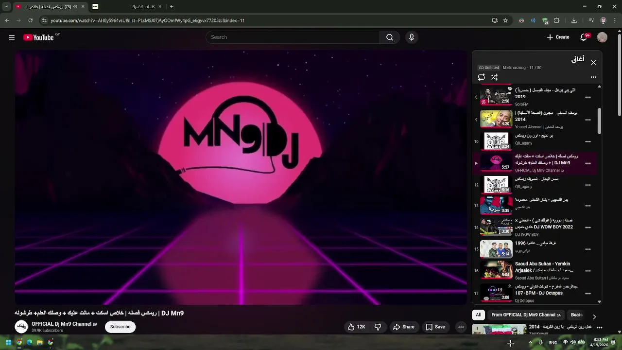This screenshot has width=622, height=350.
Task: Go back in browser history
Action: pyautogui.click(x=7, y=20)
